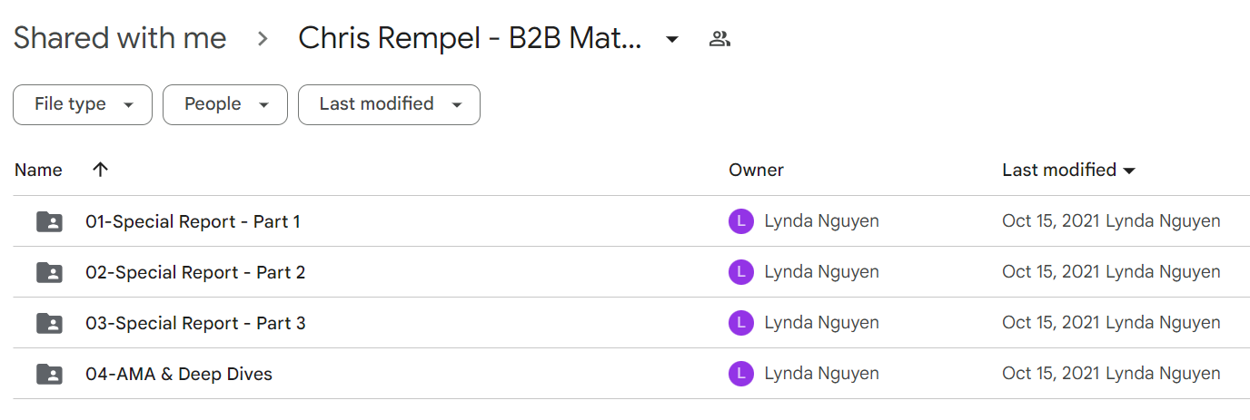The width and height of the screenshot is (1250, 420).
Task: Select the 03-Special Report - Part 3 row
Action: (631, 323)
